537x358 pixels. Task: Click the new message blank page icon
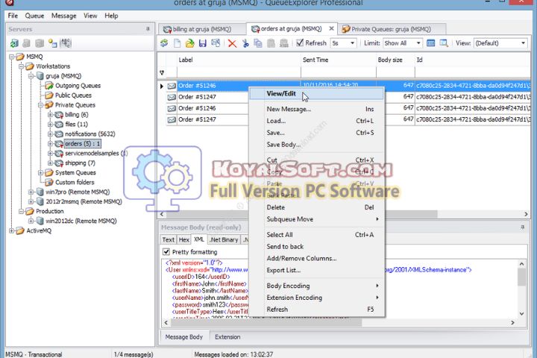coord(177,43)
